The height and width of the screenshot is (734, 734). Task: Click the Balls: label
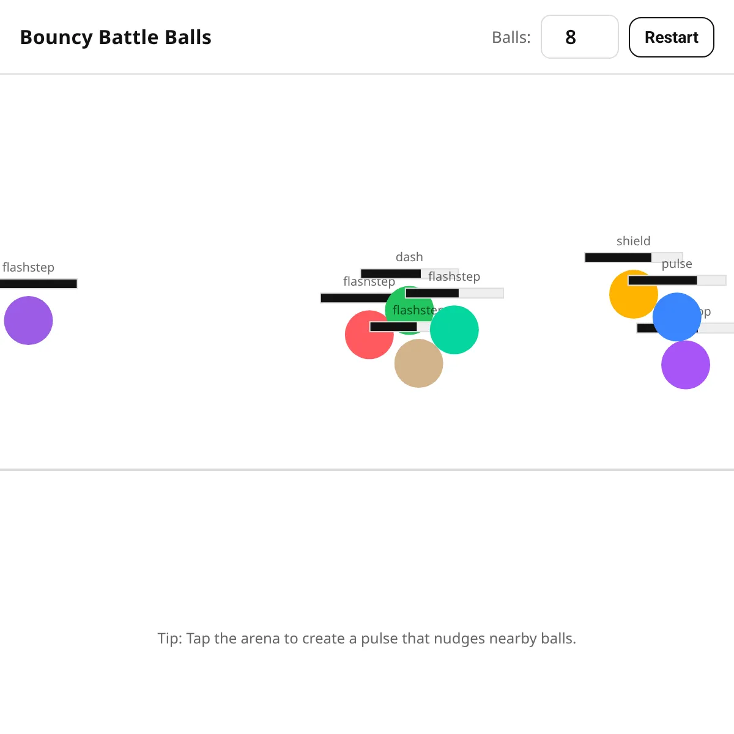pyautogui.click(x=511, y=37)
